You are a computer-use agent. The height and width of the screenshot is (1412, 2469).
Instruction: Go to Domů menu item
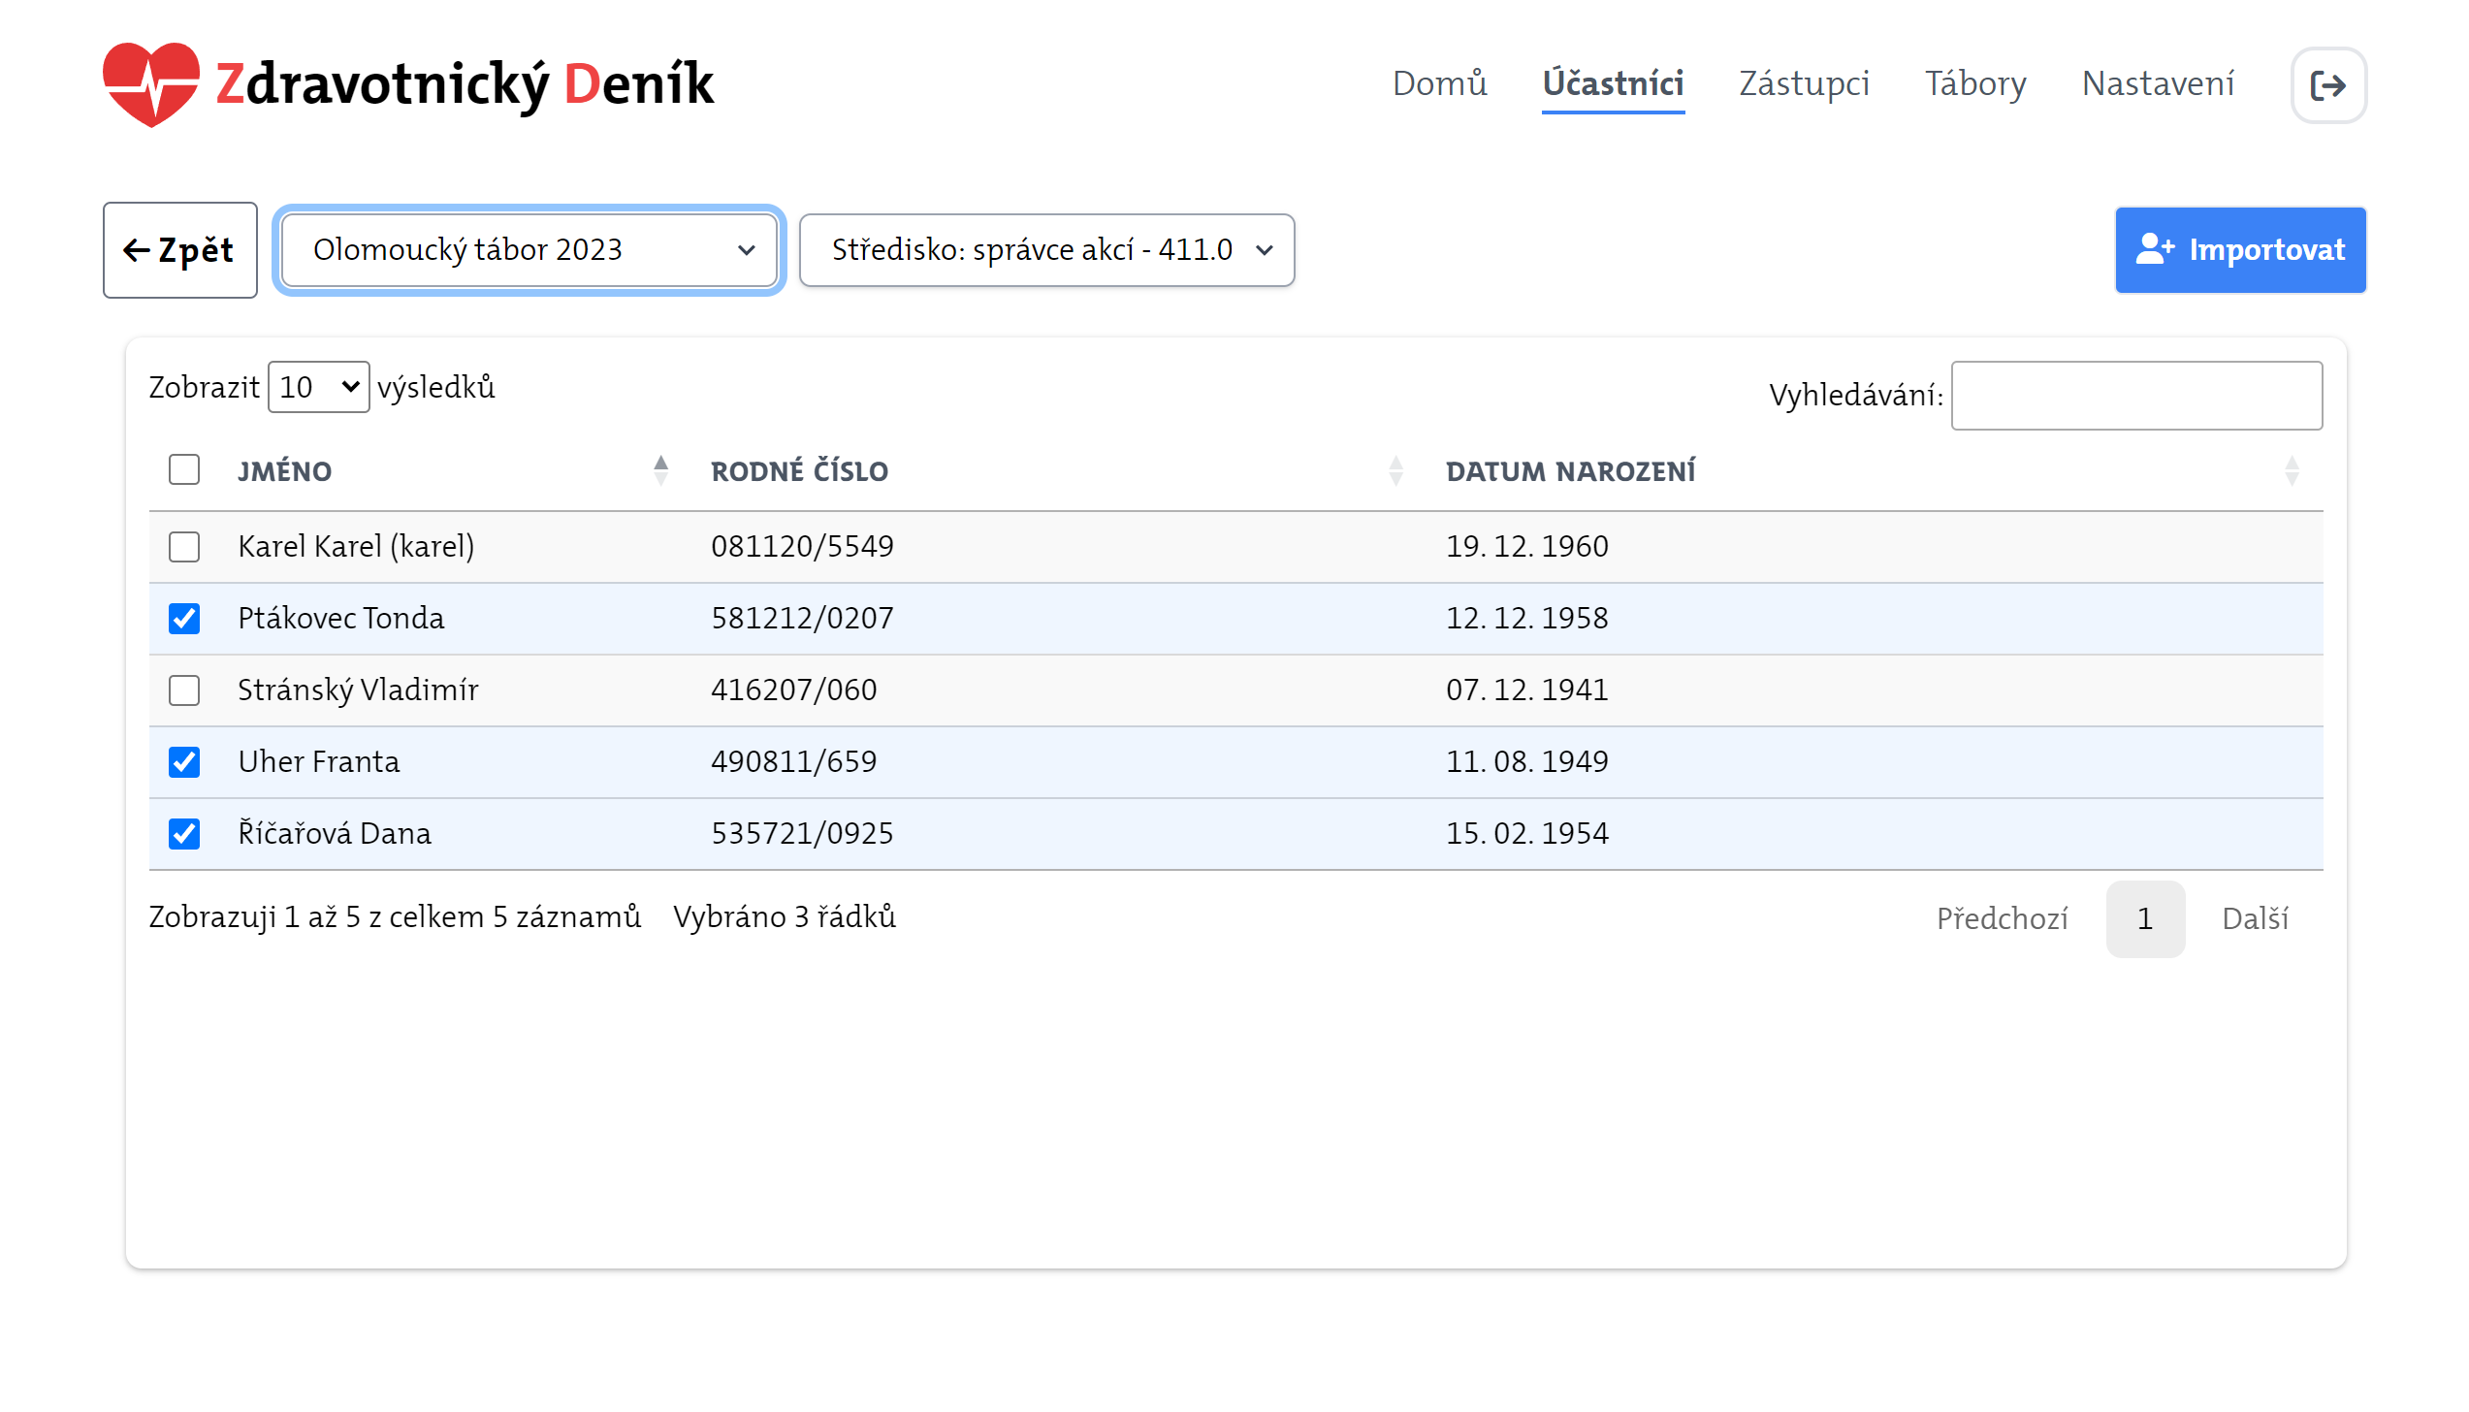pos(1440,83)
